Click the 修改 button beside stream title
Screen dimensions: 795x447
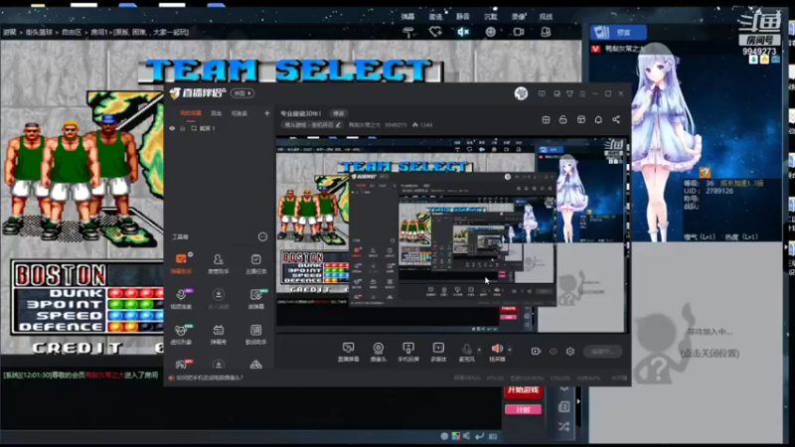click(339, 113)
